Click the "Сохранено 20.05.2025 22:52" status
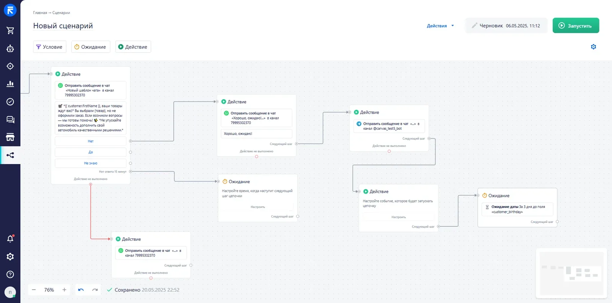This screenshot has height=303, width=612. (x=143, y=290)
